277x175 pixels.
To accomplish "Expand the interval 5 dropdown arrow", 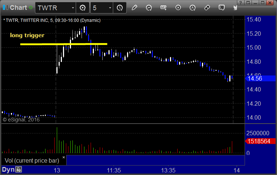I will (110, 8).
